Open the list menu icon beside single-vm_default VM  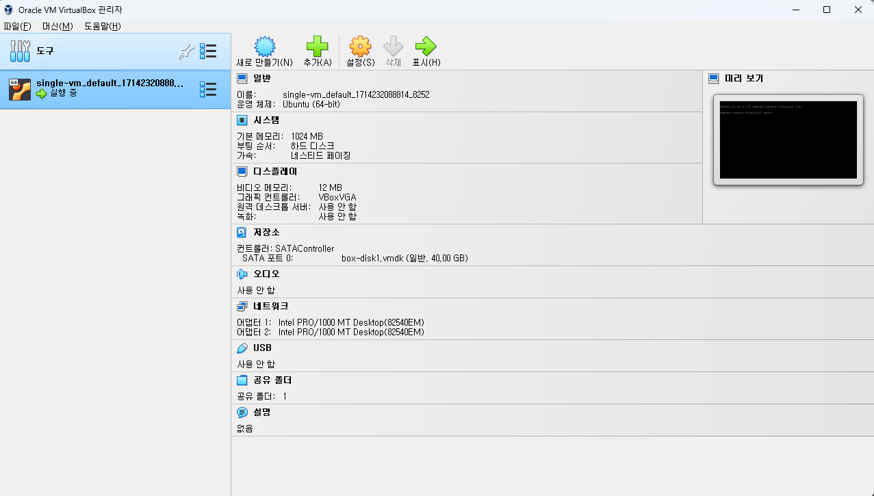coord(208,89)
